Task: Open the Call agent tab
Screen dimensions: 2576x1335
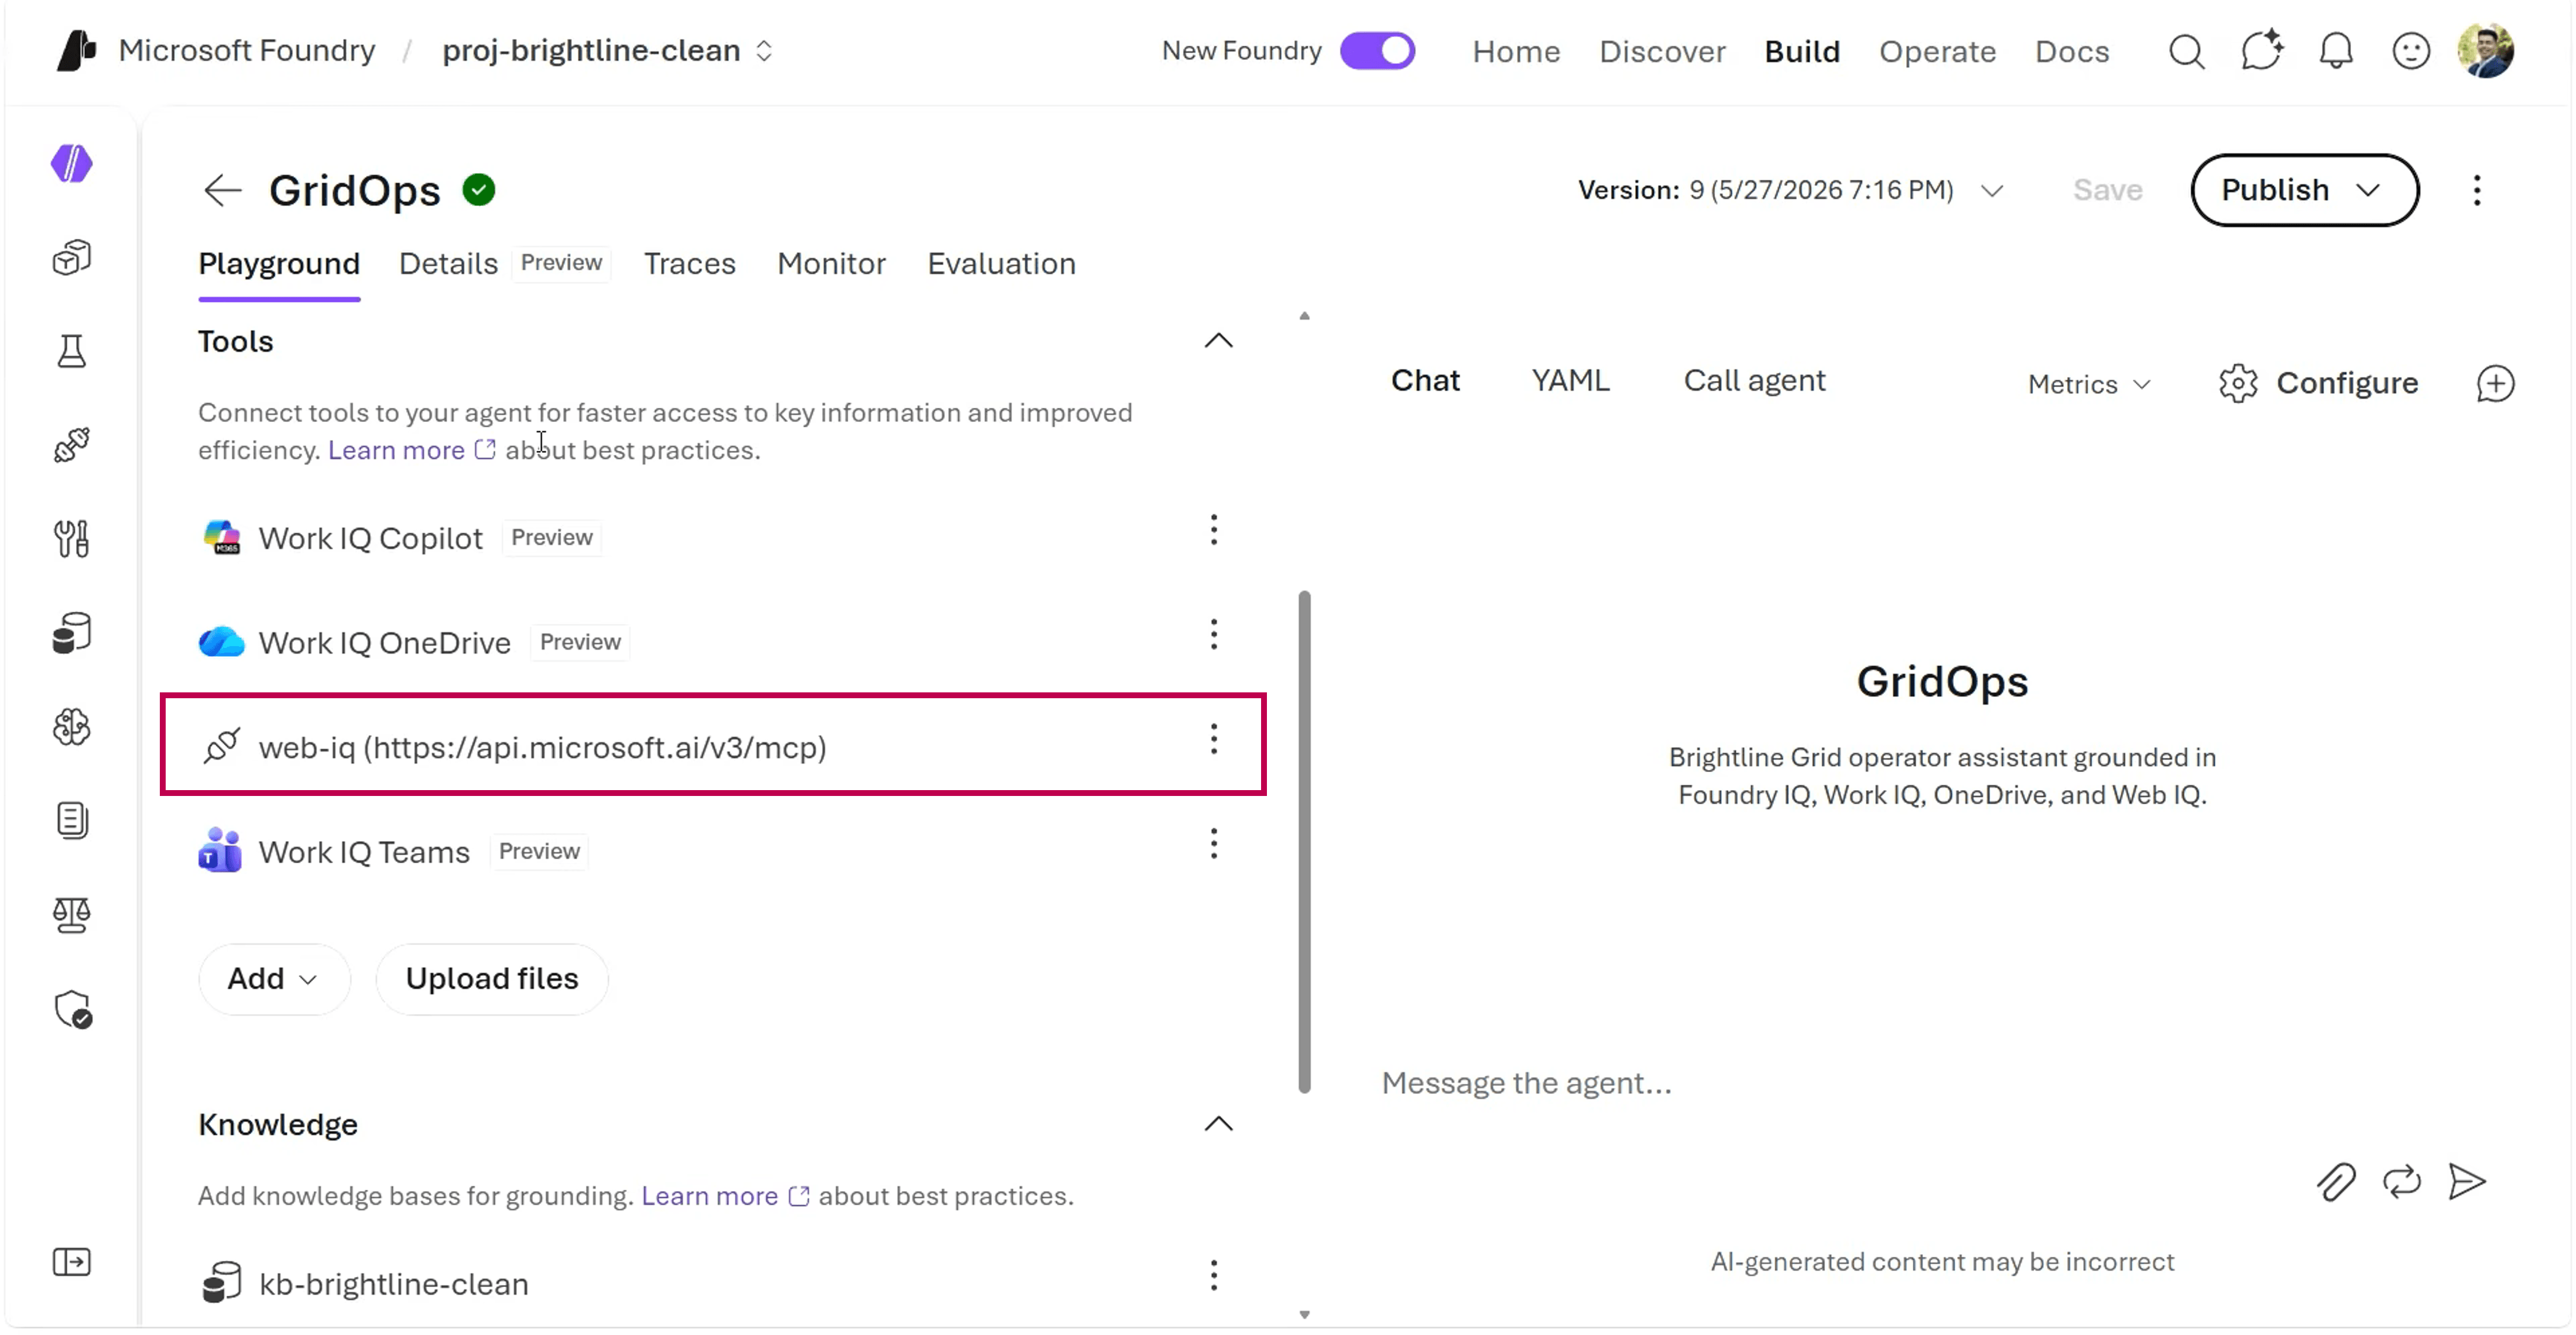Action: [1754, 381]
